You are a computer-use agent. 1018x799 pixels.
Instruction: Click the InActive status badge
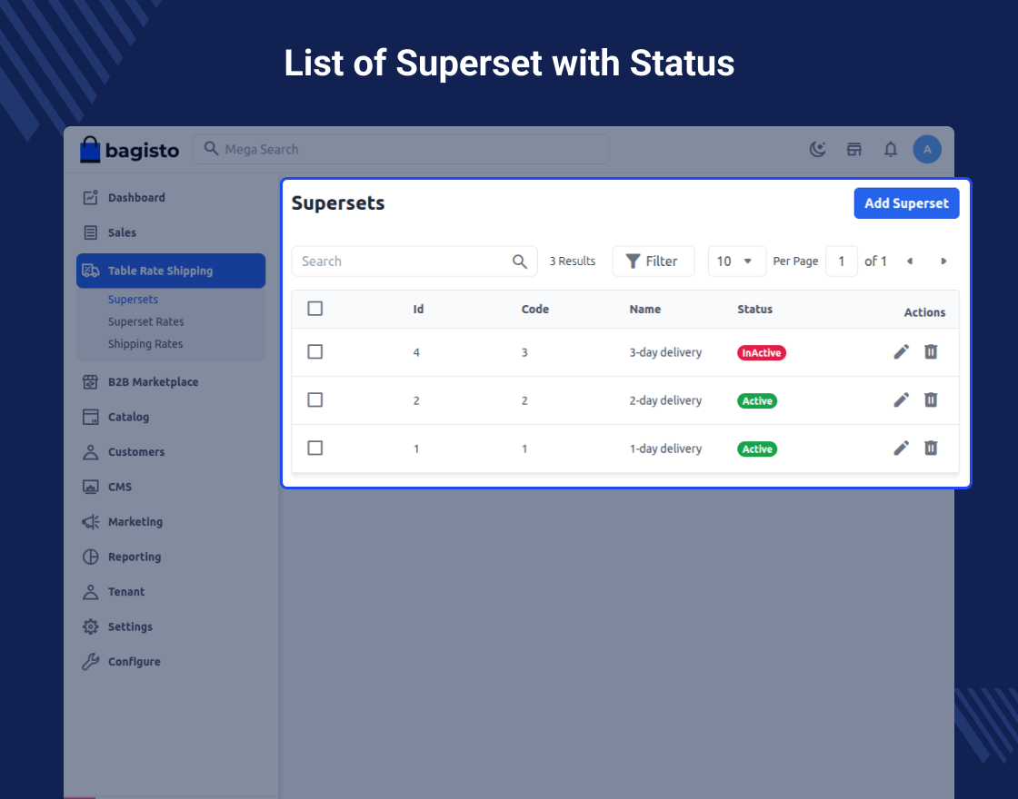(x=762, y=353)
